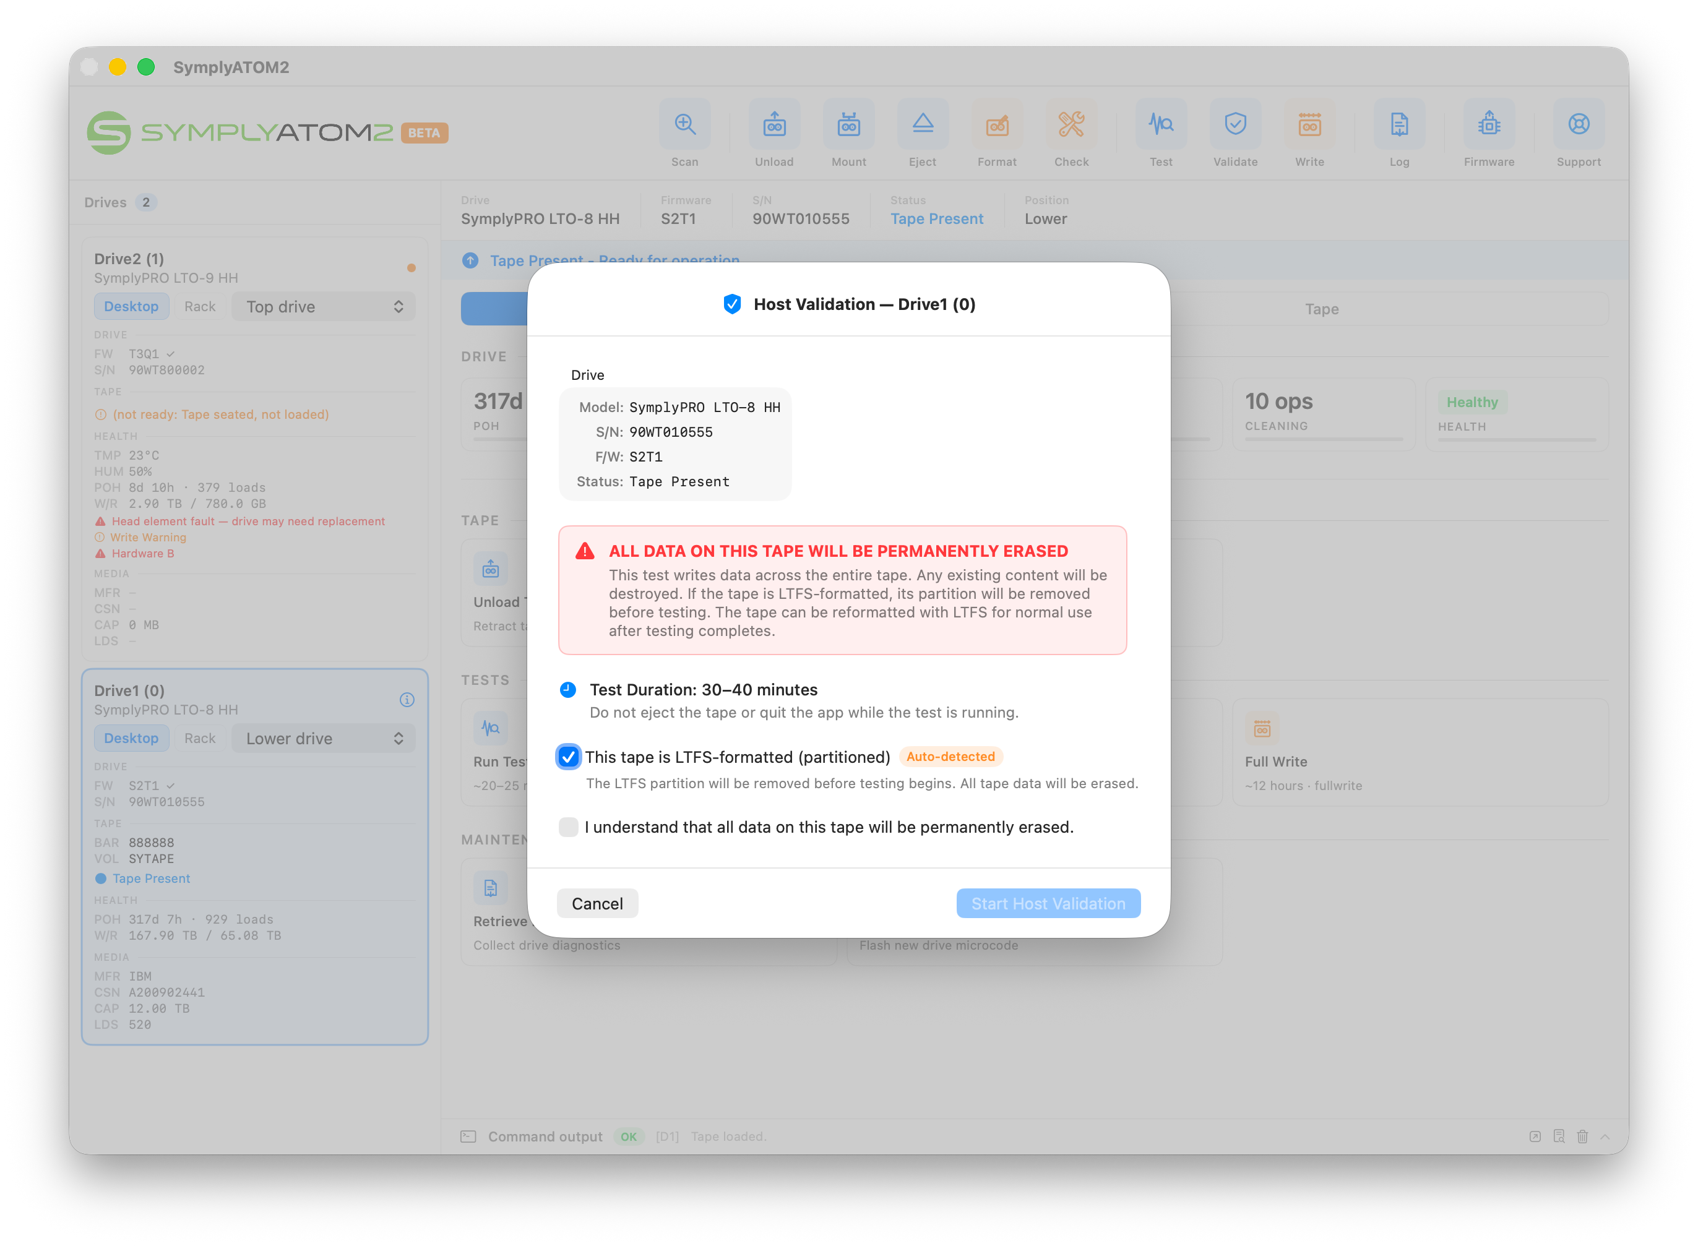Click the 'Hardware B' alert text
Image resolution: width=1698 pixels, height=1246 pixels.
(x=142, y=554)
